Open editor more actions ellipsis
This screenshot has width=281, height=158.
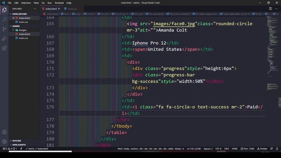click(x=276, y=9)
